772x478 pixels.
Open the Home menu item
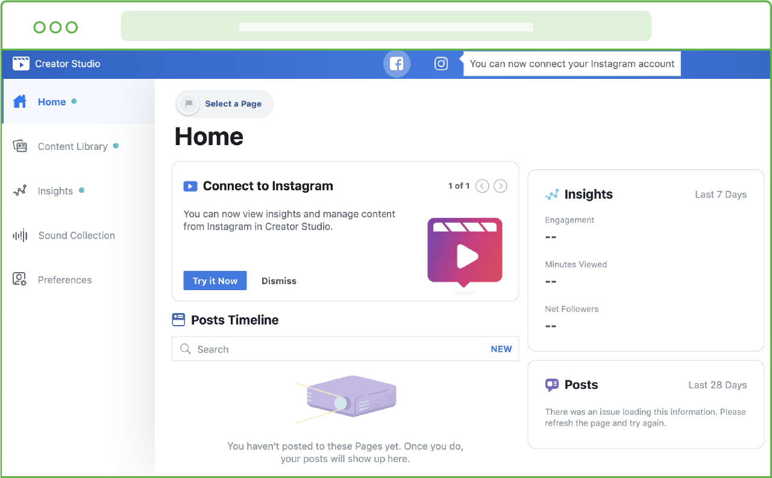tap(78, 102)
